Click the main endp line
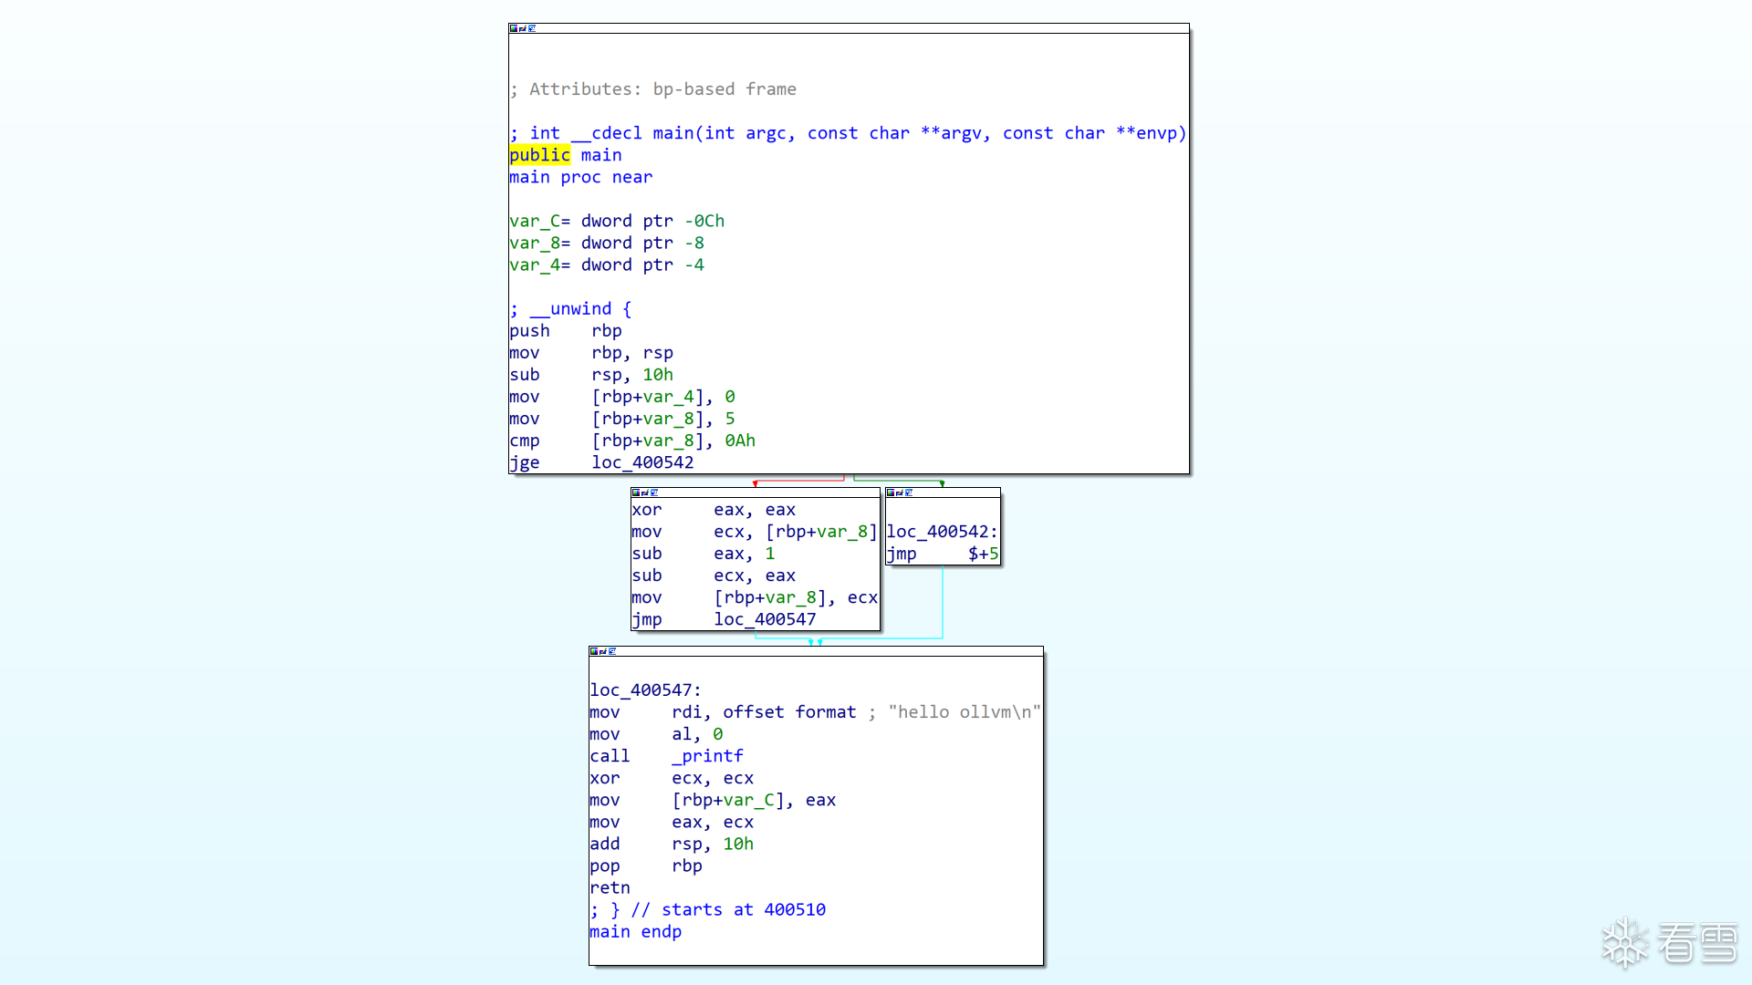 click(635, 931)
